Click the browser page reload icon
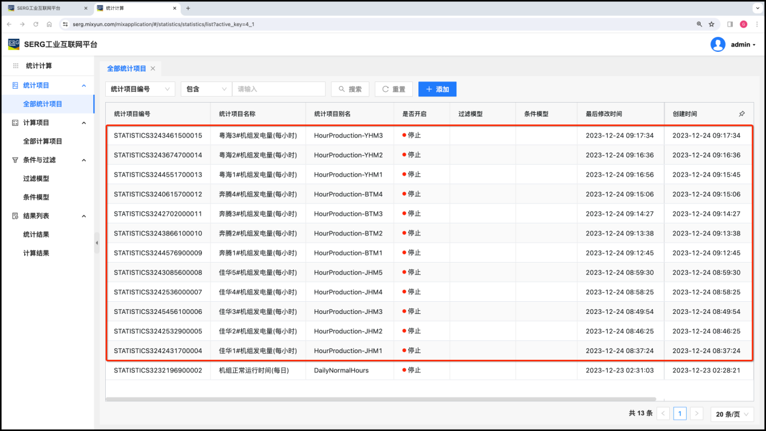The width and height of the screenshot is (766, 431). (36, 24)
